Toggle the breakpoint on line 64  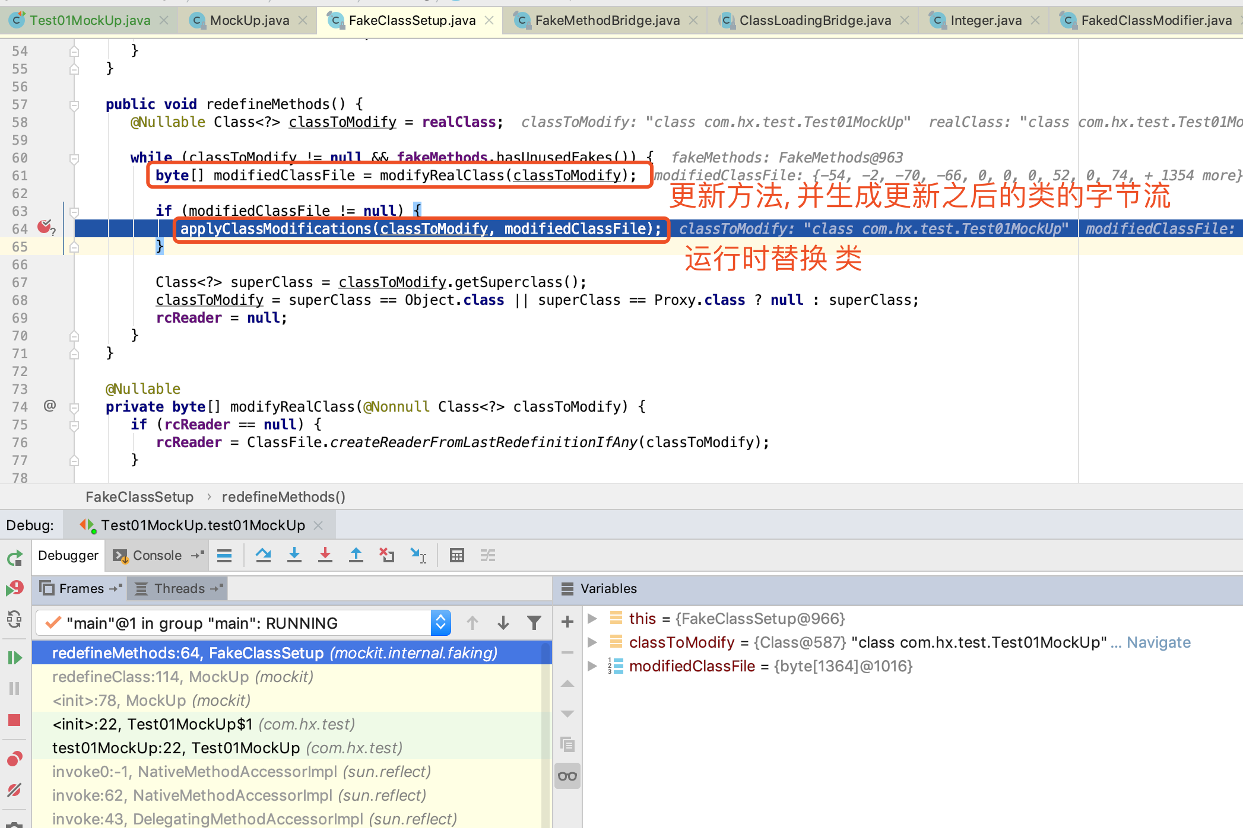(45, 228)
